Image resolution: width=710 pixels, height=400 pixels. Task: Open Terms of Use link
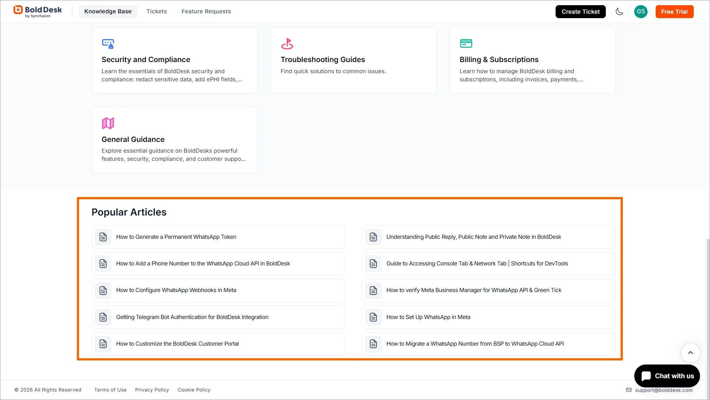coord(110,390)
